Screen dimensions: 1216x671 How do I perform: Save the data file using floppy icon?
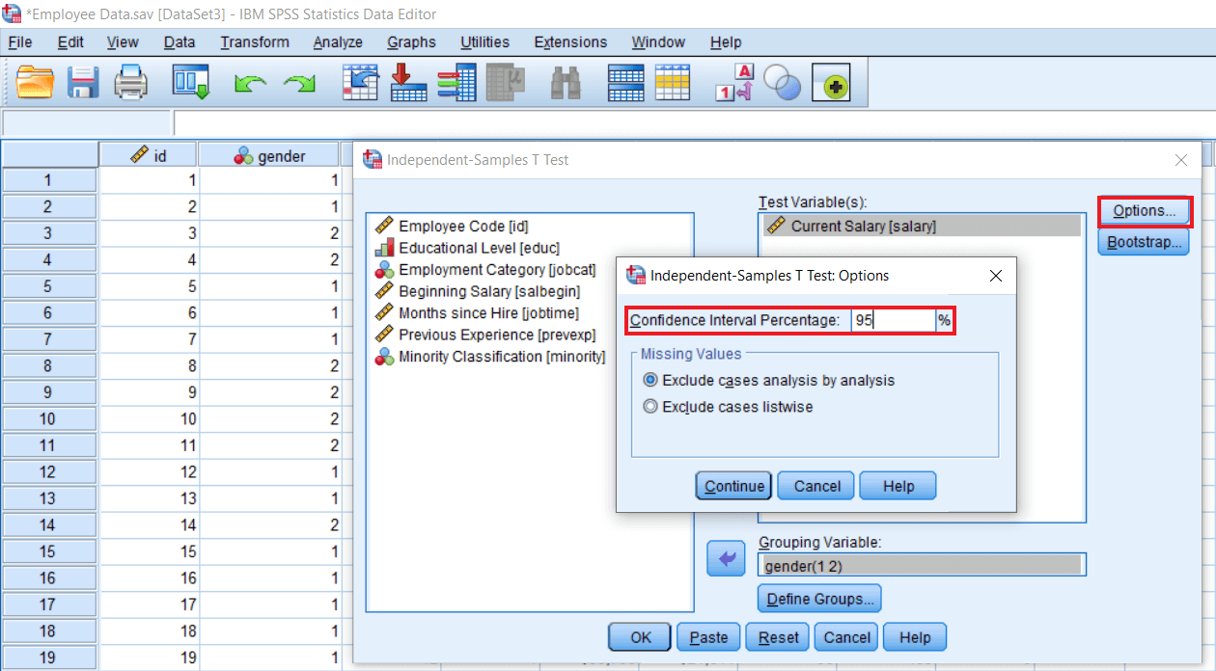pyautogui.click(x=84, y=83)
